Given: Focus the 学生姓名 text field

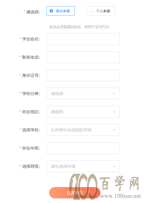Looking at the screenshot, I should pos(83,39).
